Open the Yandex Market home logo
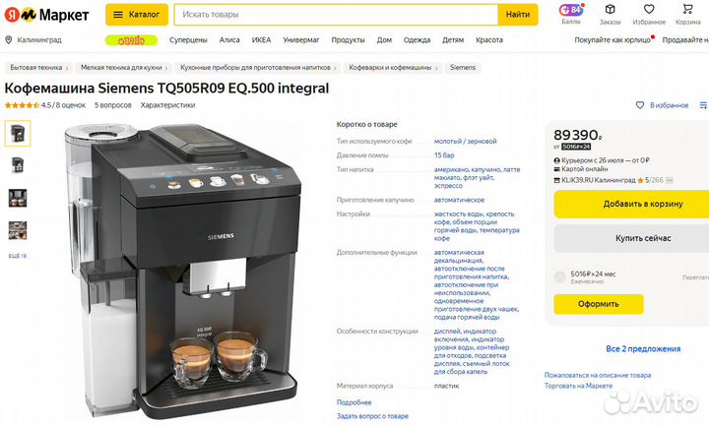709x427 pixels. click(x=46, y=15)
